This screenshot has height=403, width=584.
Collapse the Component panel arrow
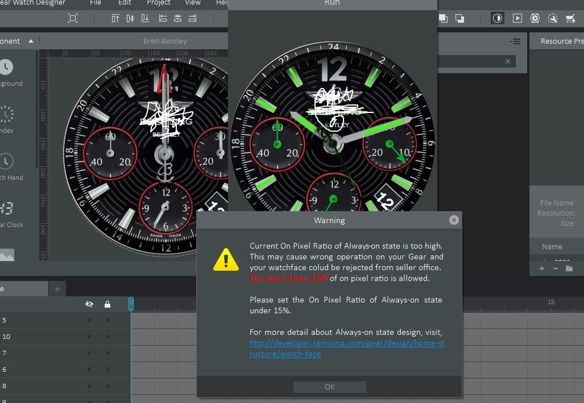31,41
